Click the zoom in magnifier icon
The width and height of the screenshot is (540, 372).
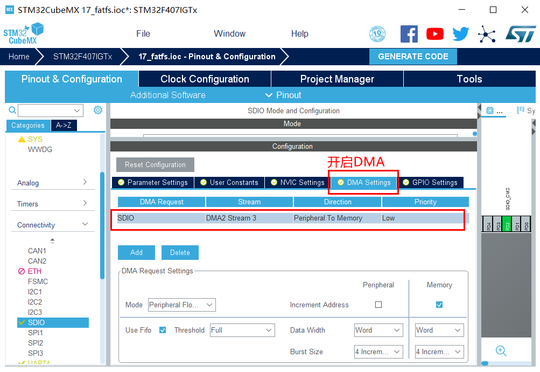point(501,351)
